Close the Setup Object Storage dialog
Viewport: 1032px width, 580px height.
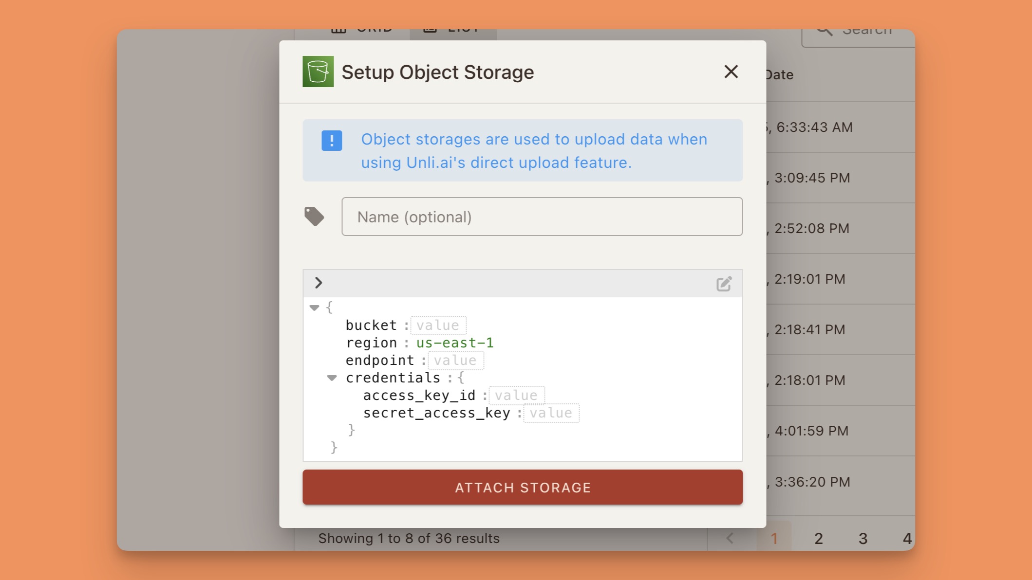point(731,72)
